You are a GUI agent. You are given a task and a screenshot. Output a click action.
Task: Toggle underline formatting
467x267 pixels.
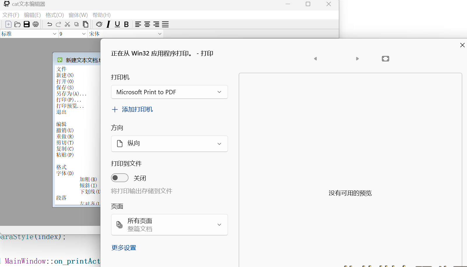[x=117, y=24]
